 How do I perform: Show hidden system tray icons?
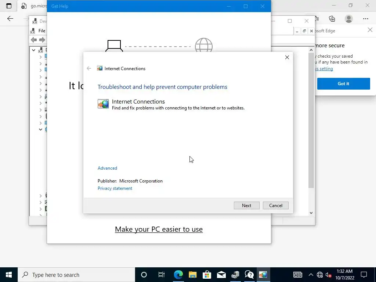click(x=311, y=275)
